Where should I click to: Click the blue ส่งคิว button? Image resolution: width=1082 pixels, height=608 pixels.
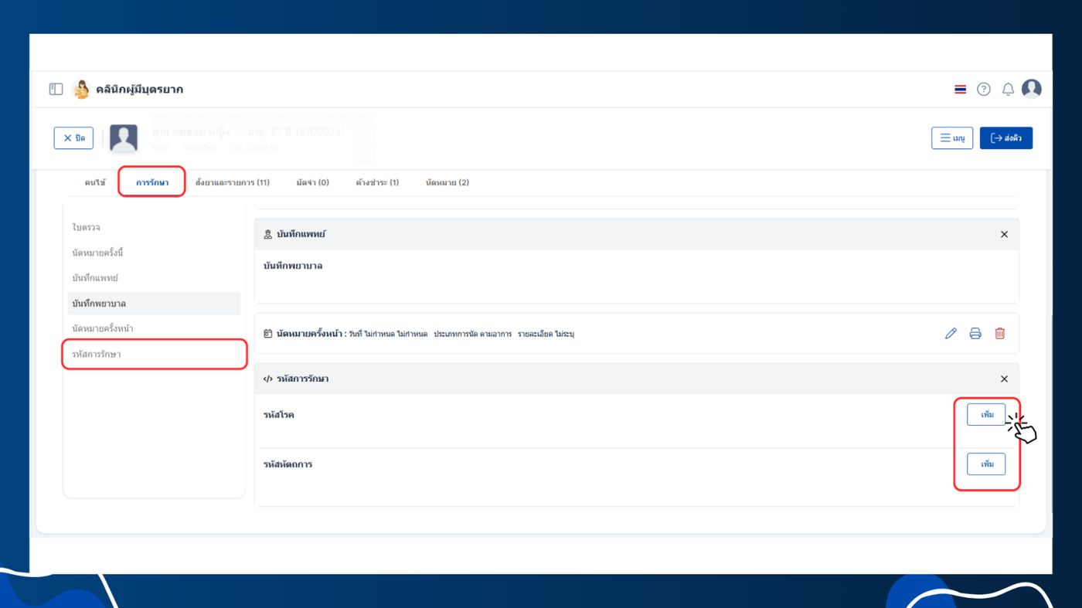(1006, 138)
